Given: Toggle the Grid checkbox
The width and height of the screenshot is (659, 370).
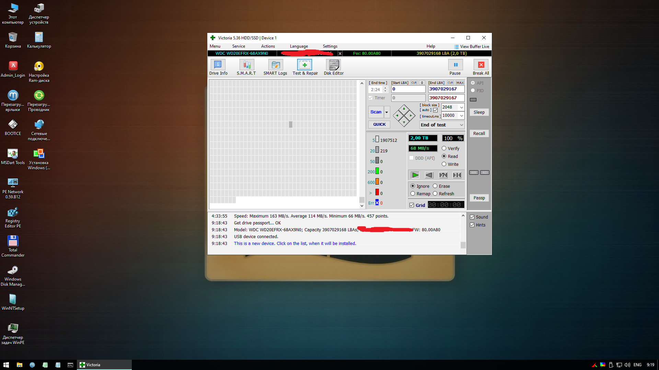Looking at the screenshot, I should tap(412, 205).
